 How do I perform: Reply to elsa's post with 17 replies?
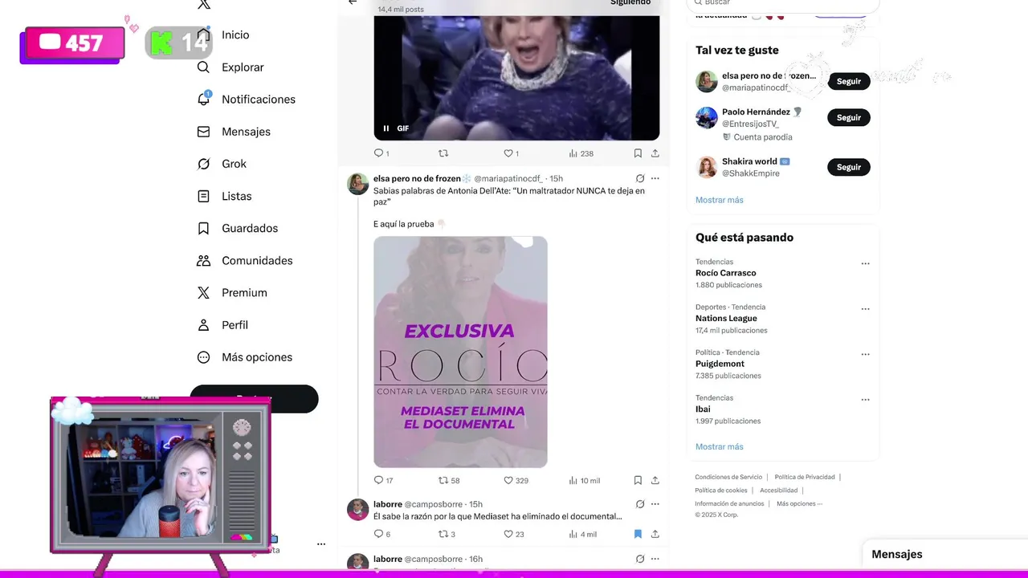[x=383, y=481]
